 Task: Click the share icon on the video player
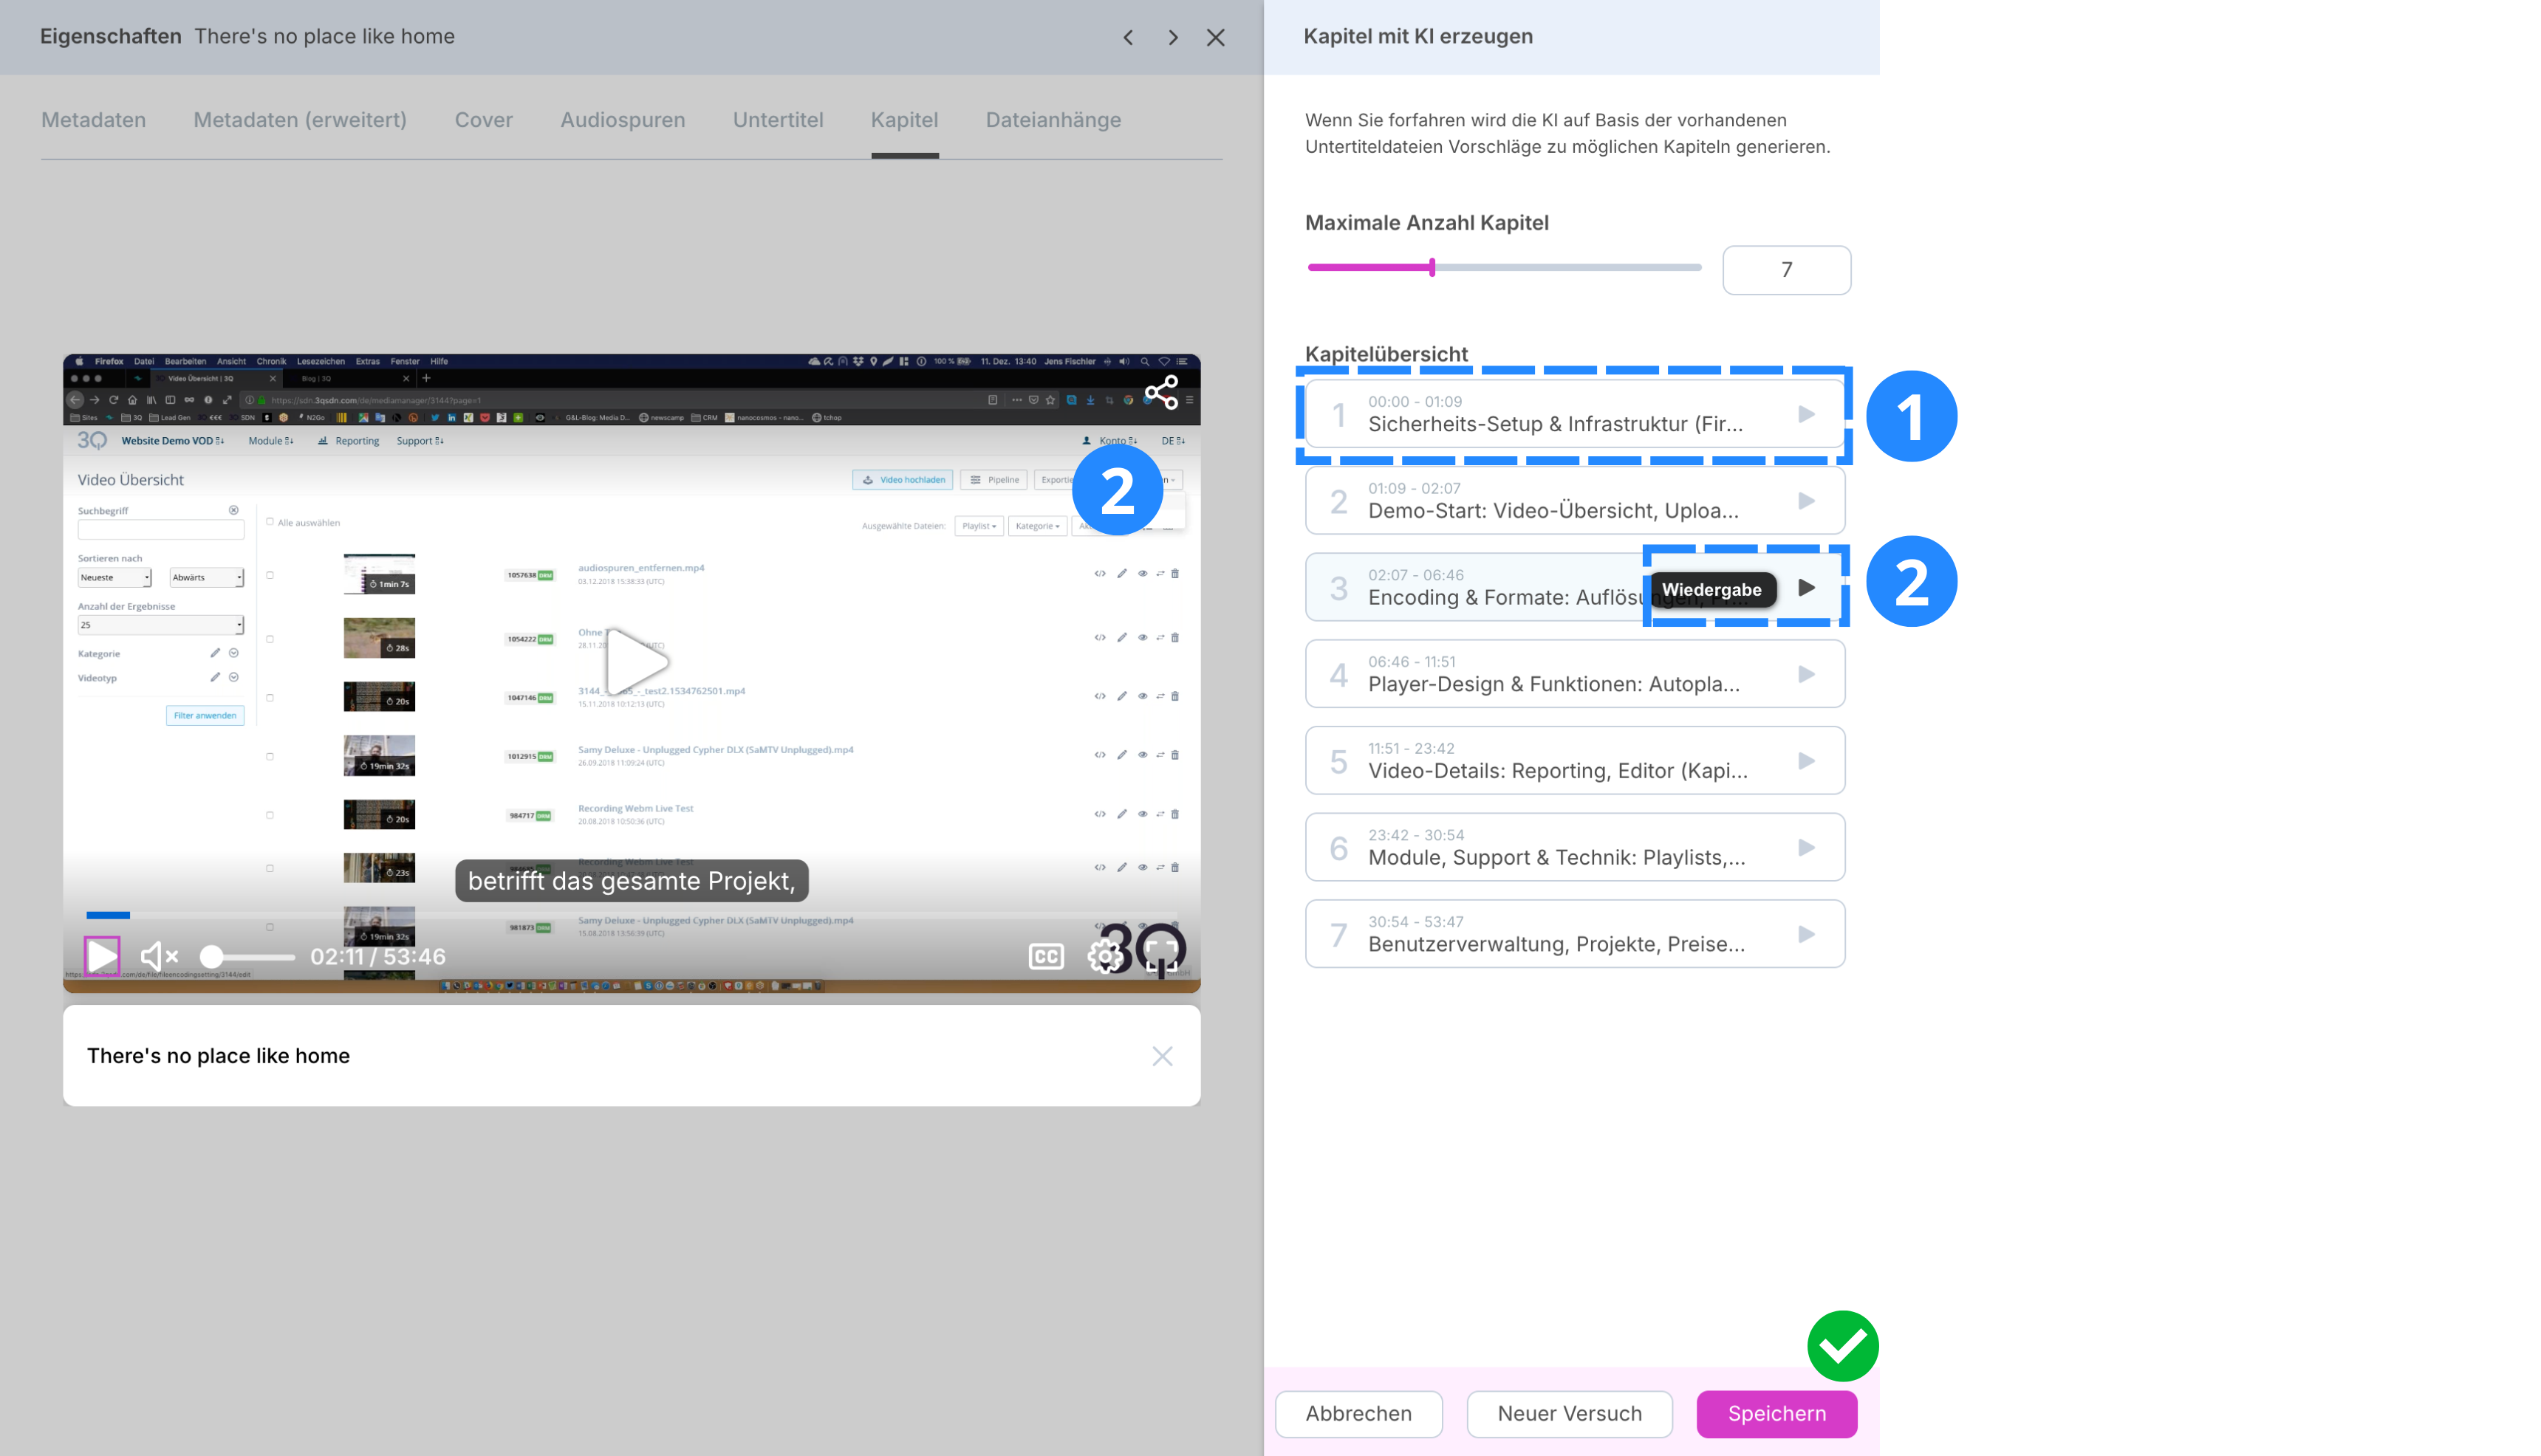pyautogui.click(x=1160, y=392)
